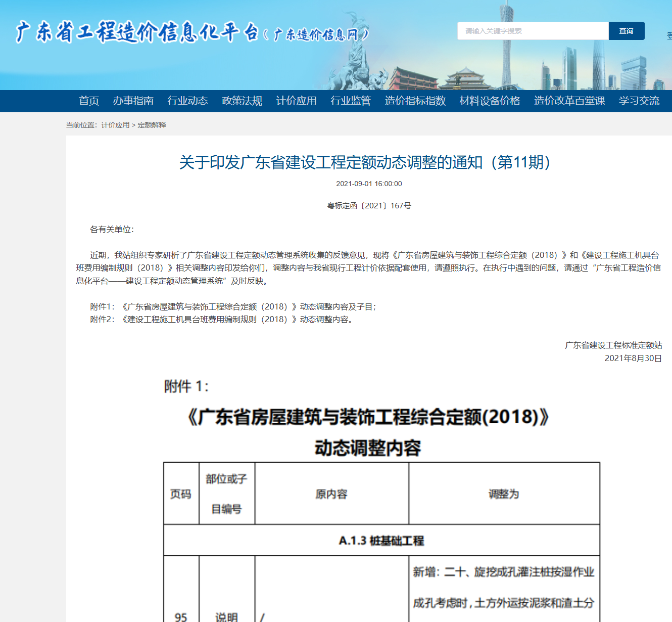Click the 查询 search button

coord(627,31)
